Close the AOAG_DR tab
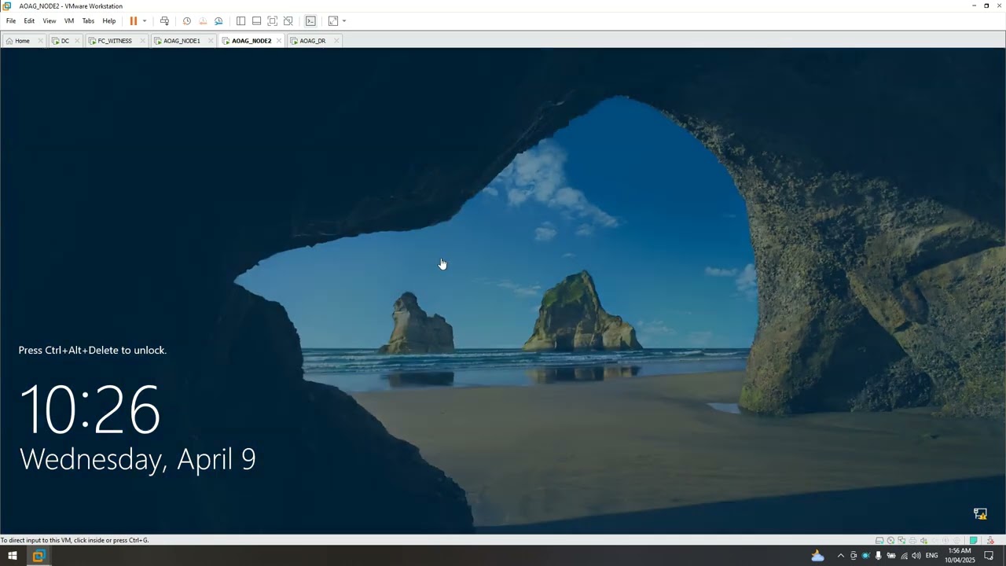Image resolution: width=1006 pixels, height=566 pixels. (x=336, y=41)
